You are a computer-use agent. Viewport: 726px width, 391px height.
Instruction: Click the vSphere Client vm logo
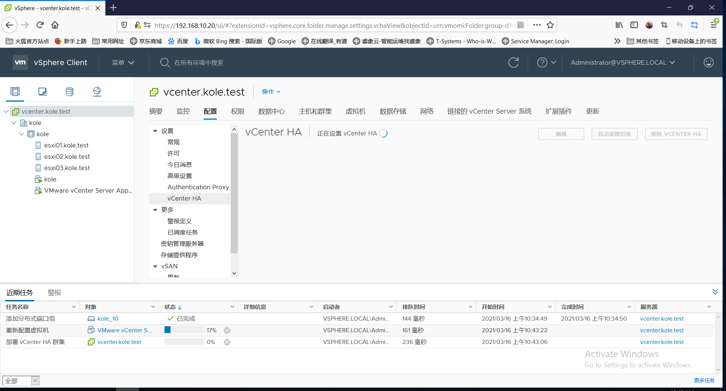(x=20, y=62)
